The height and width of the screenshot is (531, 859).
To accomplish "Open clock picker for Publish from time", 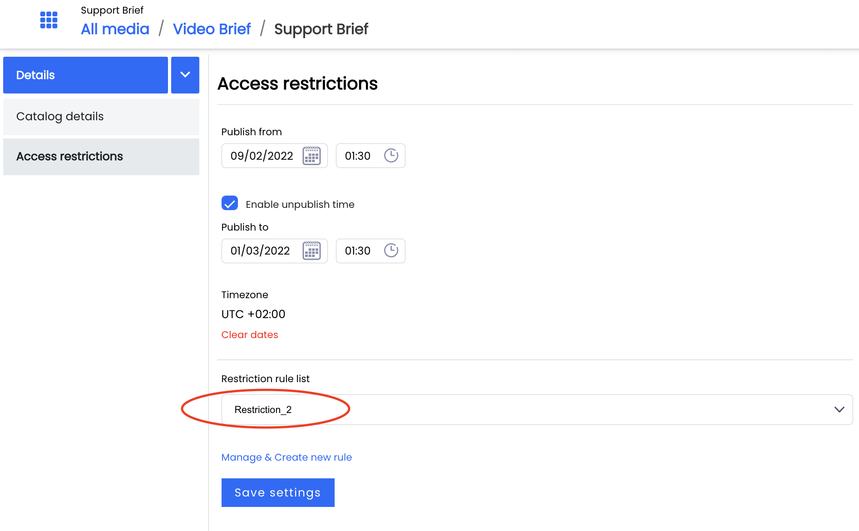I will point(391,156).
